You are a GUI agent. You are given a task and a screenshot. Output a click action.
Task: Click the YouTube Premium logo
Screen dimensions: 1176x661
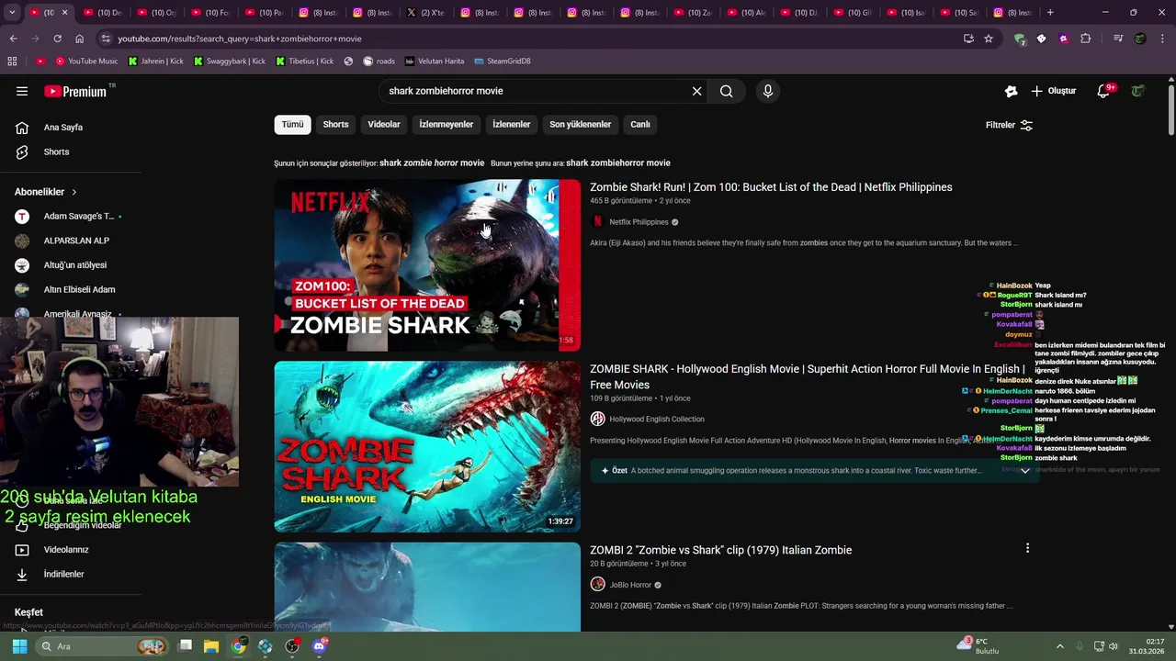coord(77,91)
